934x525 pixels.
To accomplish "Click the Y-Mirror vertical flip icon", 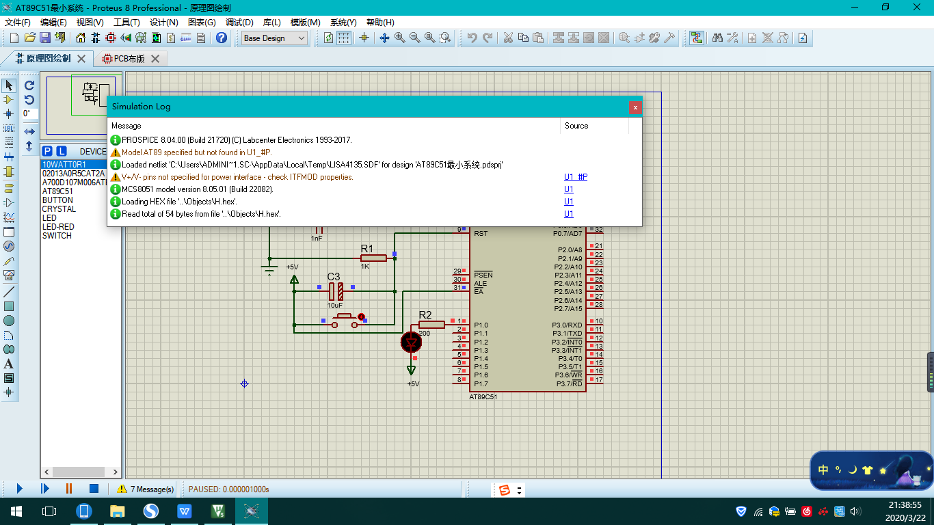I will coord(29,146).
